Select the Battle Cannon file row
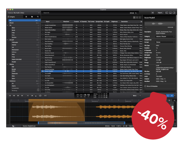183x141 pixels. 91,27
